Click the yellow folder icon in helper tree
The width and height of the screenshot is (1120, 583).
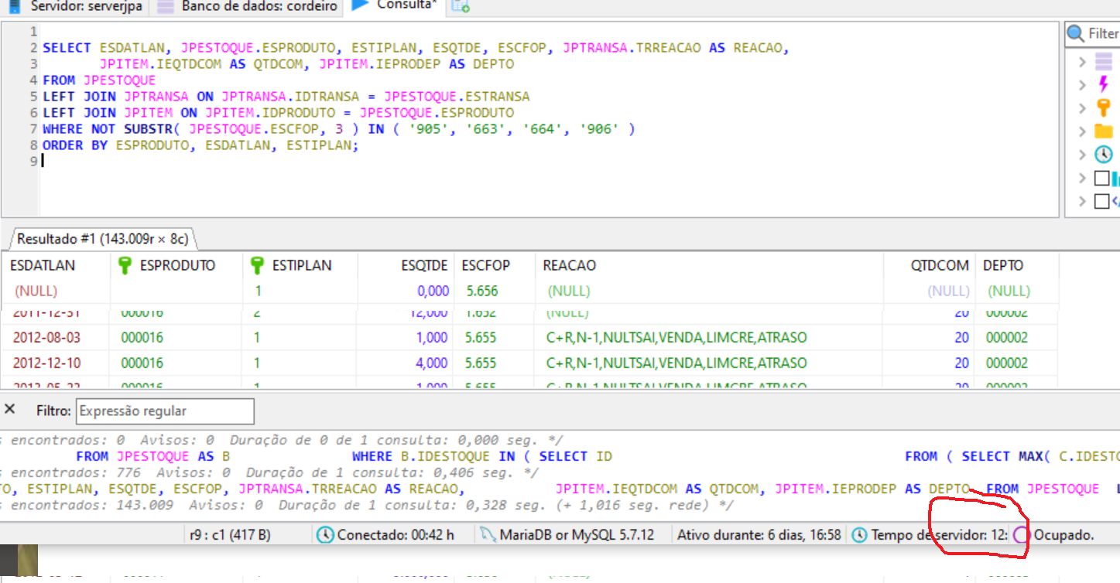1104,131
